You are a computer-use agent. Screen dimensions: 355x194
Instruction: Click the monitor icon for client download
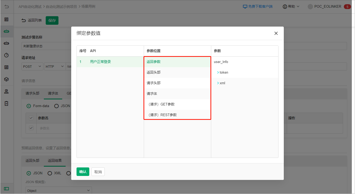click(x=245, y=6)
